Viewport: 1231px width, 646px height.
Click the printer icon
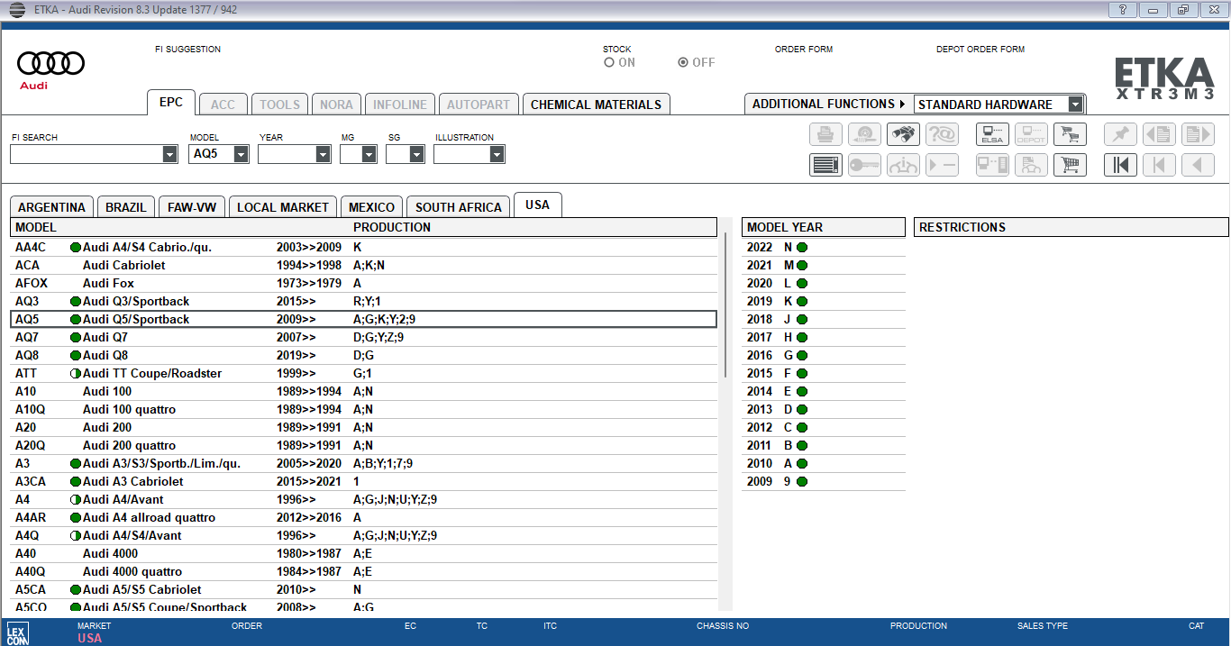click(825, 134)
